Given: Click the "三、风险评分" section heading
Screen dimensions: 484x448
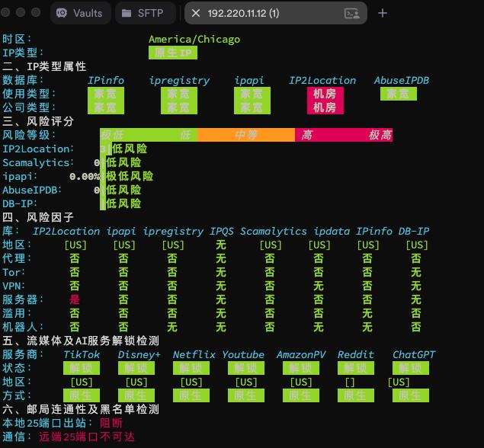Looking at the screenshot, I should [38, 121].
